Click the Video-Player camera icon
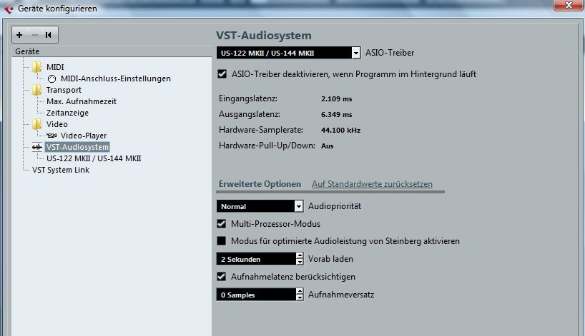 (51, 136)
